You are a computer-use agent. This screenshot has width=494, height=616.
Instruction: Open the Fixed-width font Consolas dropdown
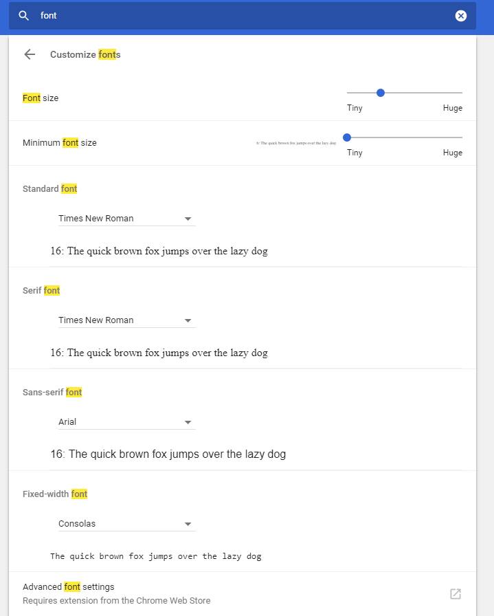[x=127, y=524]
